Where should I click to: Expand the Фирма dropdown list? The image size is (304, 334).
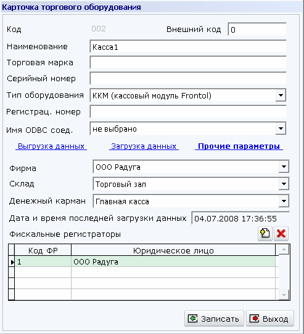[284, 167]
